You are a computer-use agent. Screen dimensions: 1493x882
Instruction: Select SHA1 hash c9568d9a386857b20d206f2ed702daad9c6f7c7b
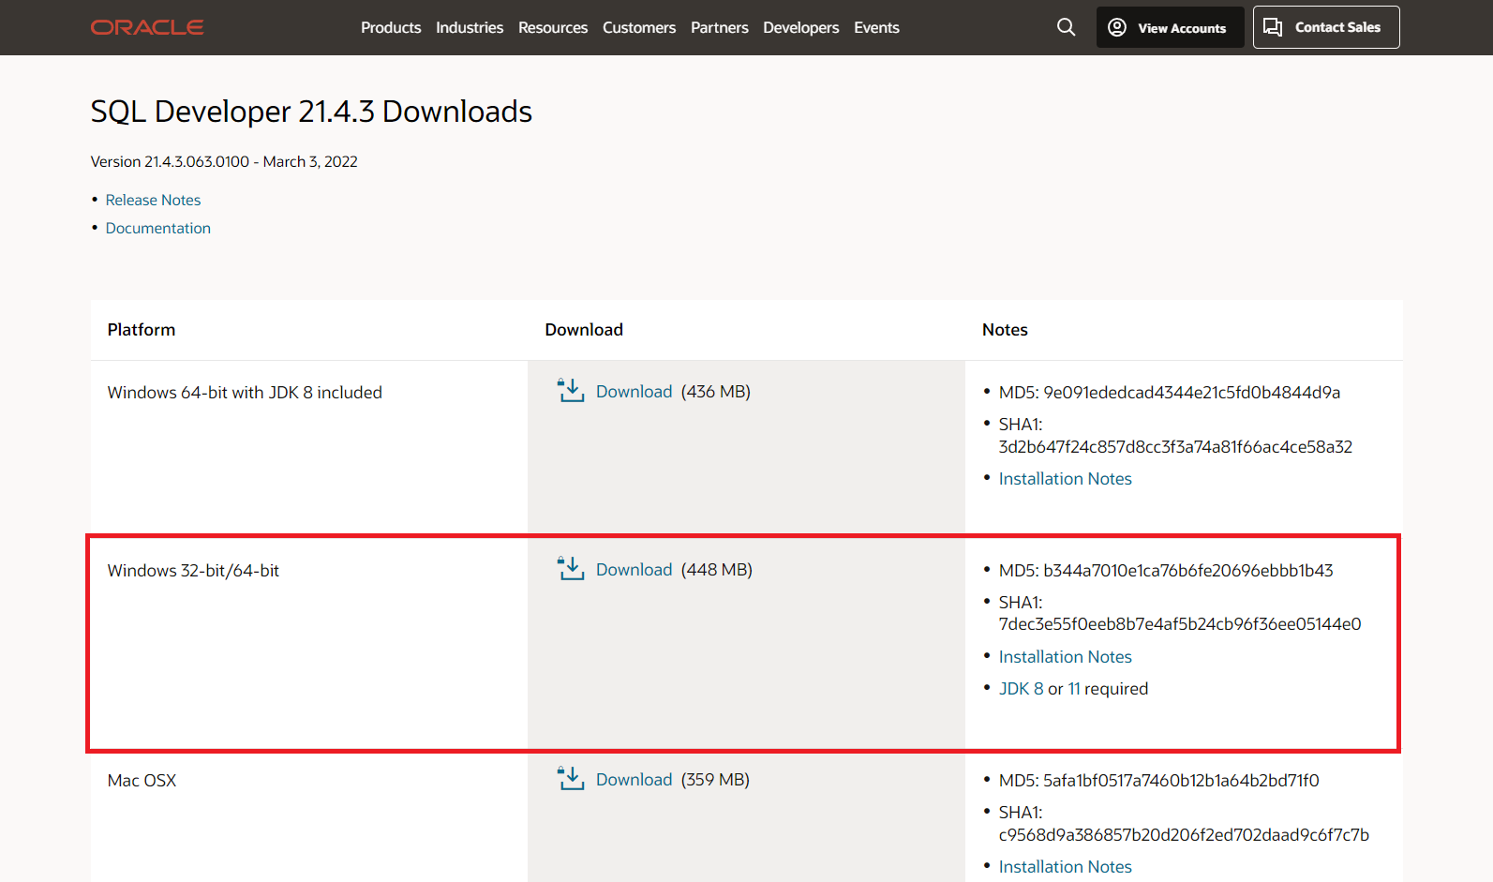point(1185,834)
